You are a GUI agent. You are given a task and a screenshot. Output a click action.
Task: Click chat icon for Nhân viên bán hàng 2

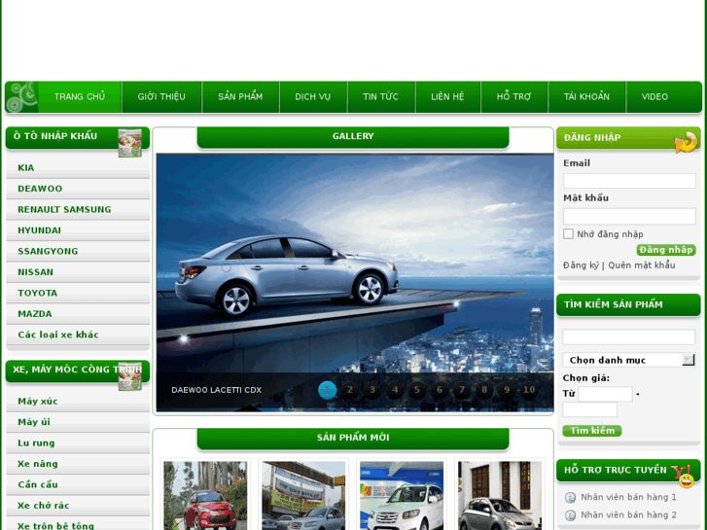(x=571, y=515)
